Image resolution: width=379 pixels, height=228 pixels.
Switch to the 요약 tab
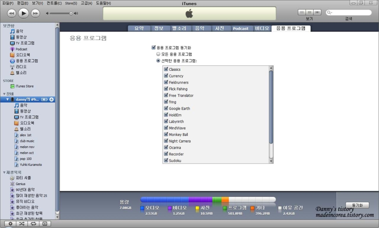(139, 28)
